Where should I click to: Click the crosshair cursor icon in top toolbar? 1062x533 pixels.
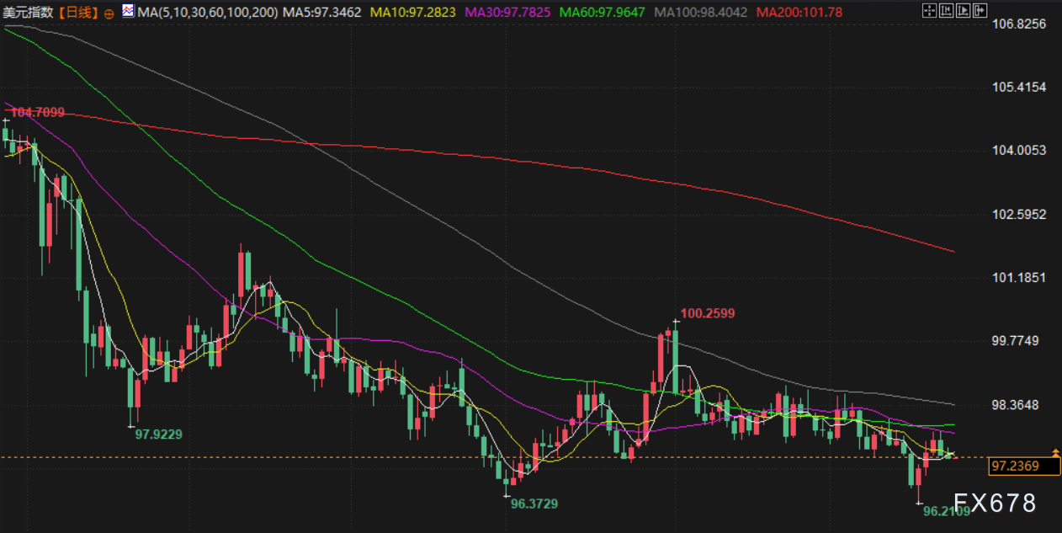coord(928,11)
